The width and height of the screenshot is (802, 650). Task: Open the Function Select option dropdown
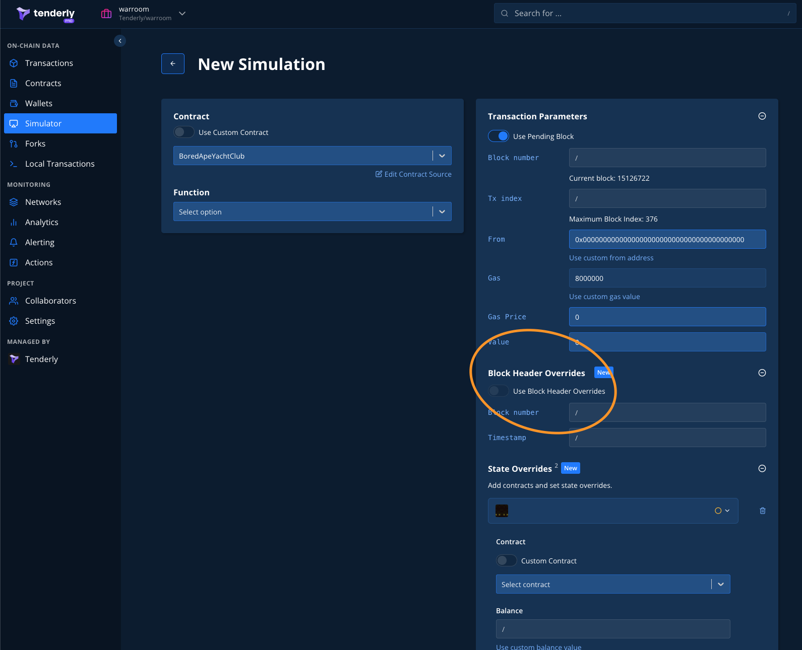[312, 211]
